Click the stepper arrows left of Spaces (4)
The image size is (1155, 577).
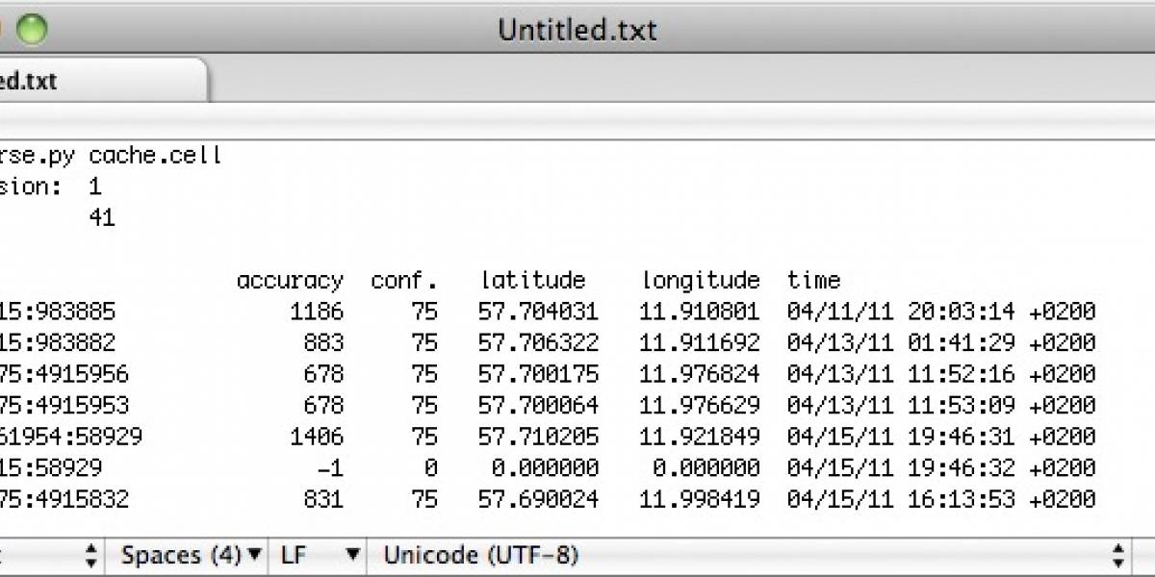[91, 555]
